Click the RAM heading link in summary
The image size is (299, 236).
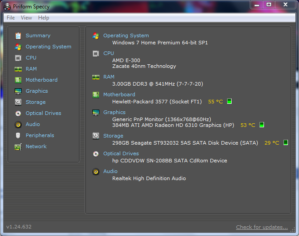coord(109,77)
